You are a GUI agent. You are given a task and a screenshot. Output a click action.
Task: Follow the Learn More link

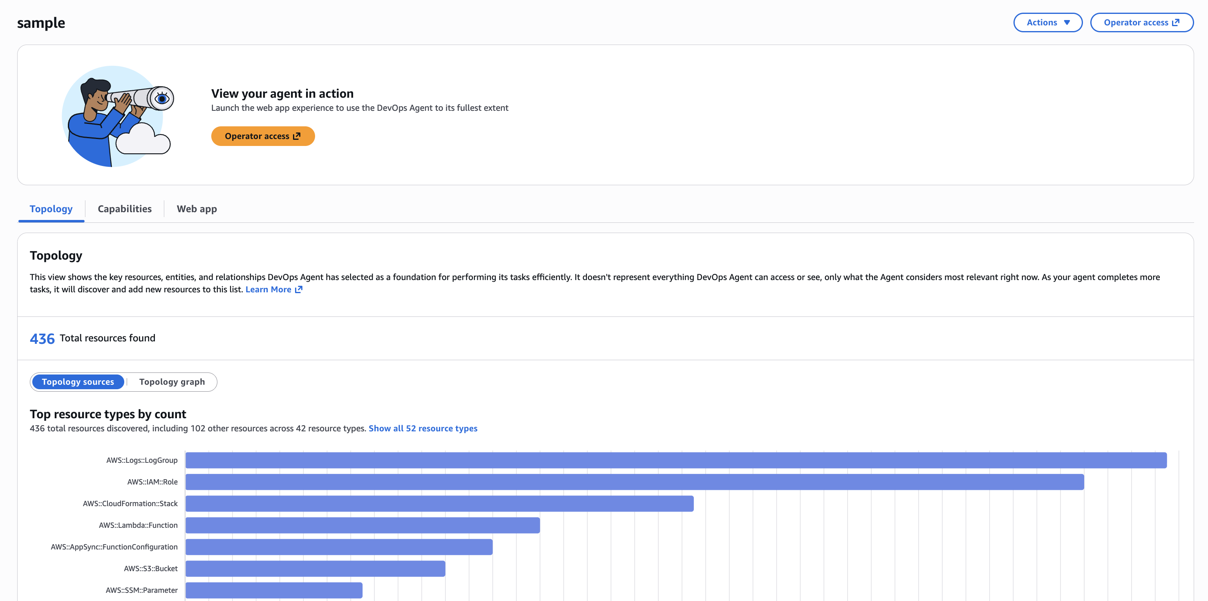coord(268,289)
